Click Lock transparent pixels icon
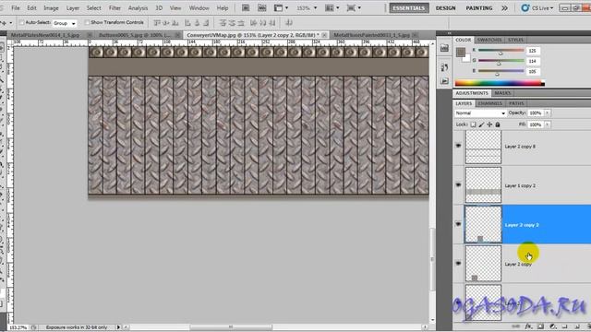 point(473,125)
